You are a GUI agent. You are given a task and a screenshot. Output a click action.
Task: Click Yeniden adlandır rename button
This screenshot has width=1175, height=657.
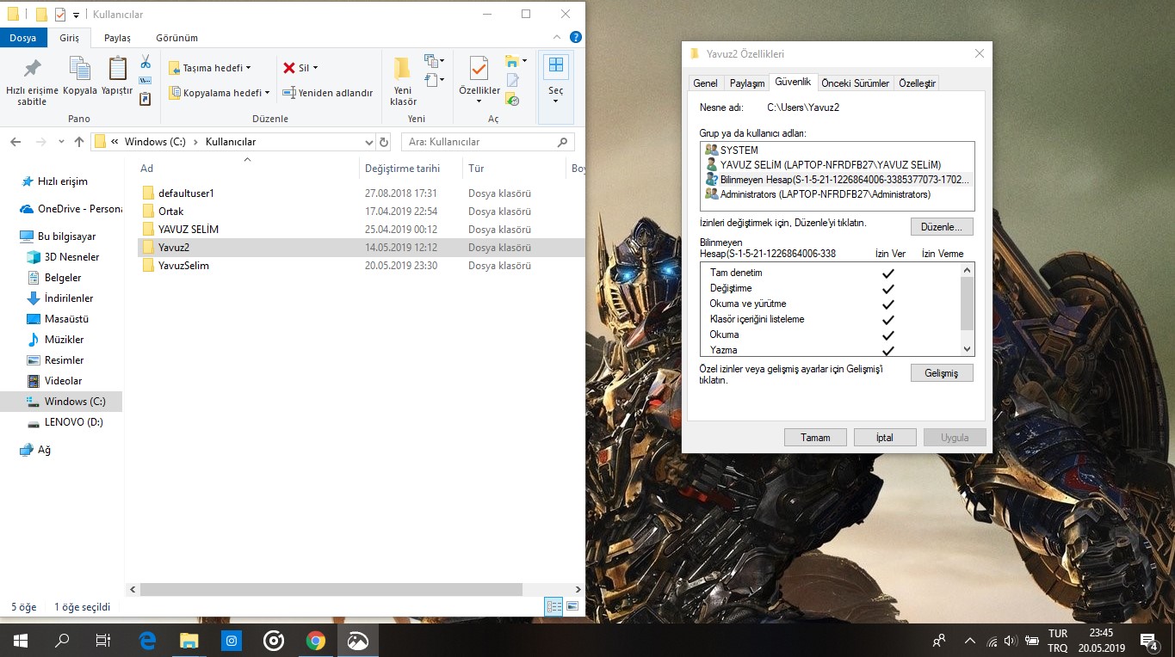pos(328,93)
